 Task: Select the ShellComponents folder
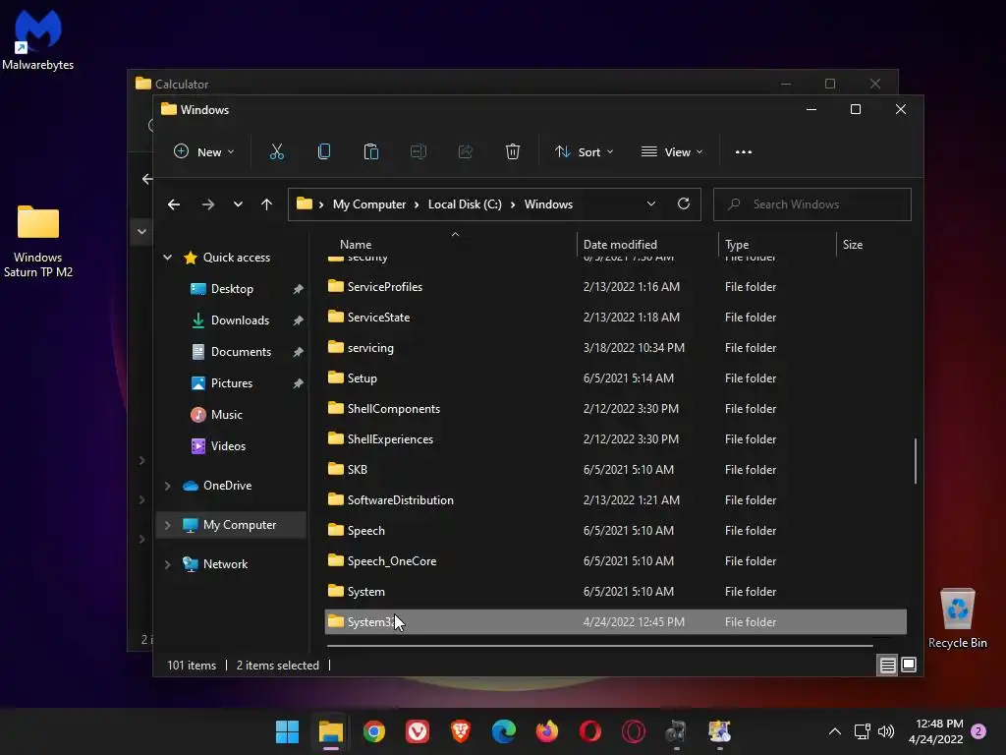tap(616, 409)
